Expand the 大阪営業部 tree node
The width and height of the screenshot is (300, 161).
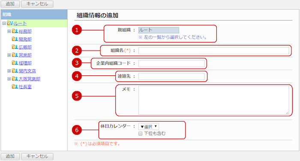click(x=9, y=79)
